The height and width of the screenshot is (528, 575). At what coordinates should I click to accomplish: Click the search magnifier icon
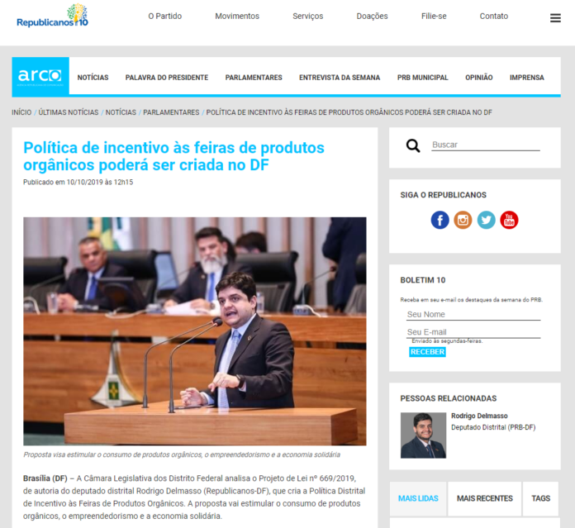click(413, 145)
